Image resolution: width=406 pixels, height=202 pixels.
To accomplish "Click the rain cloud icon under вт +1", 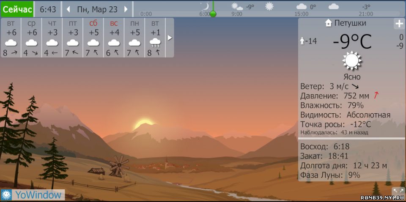I will click(x=155, y=42).
